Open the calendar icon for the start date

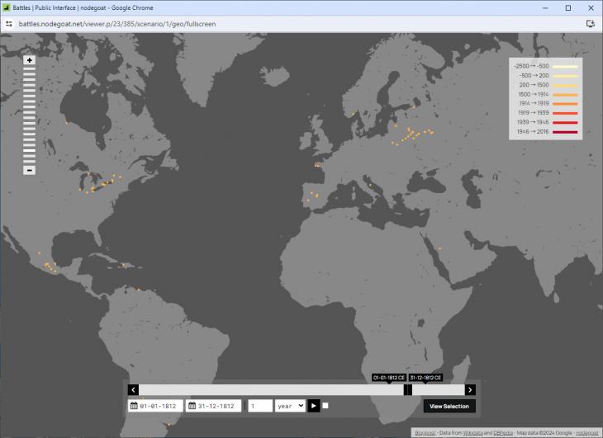point(134,406)
